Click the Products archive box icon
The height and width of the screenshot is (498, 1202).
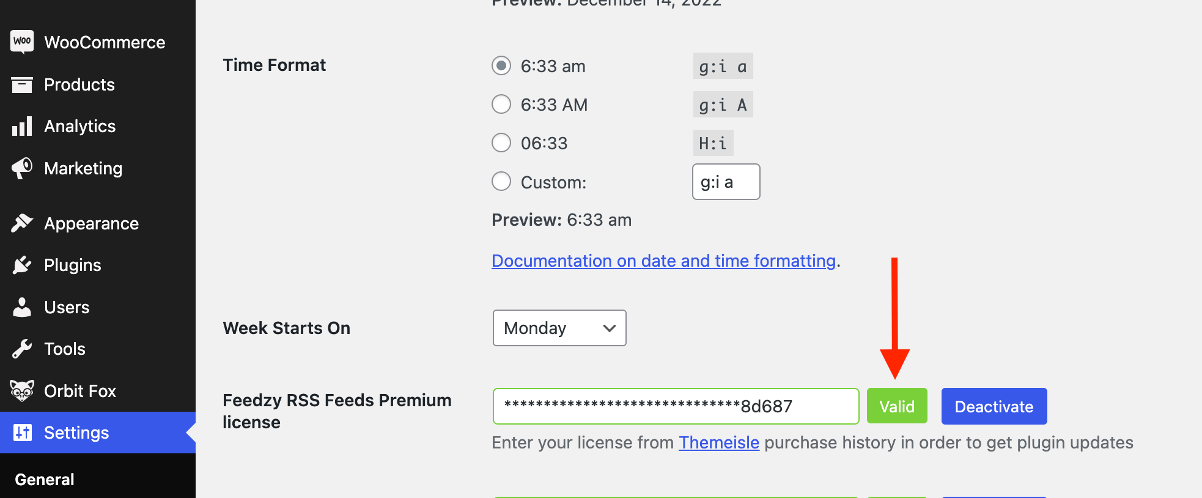coord(22,84)
